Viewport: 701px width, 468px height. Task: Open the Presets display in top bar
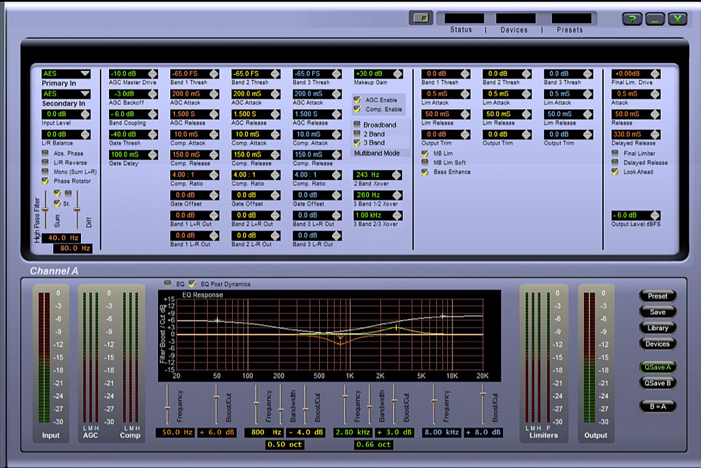click(x=571, y=18)
